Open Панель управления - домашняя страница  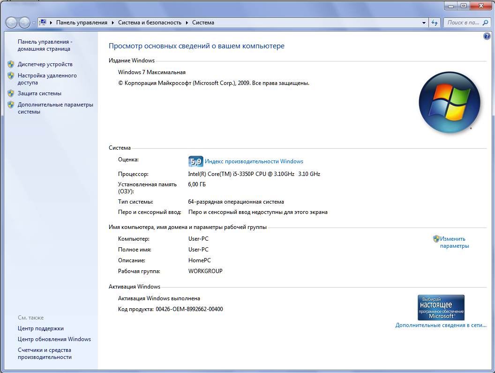coord(45,45)
